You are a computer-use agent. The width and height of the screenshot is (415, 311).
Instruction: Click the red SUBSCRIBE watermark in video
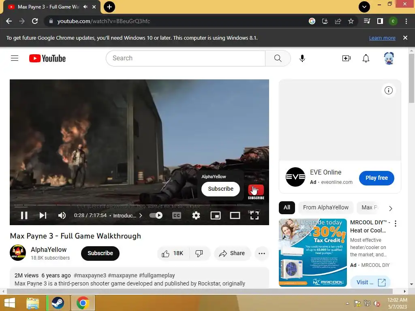pos(256,192)
